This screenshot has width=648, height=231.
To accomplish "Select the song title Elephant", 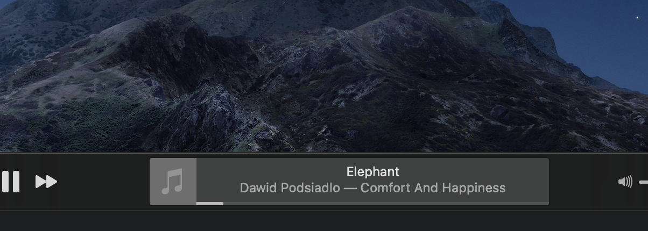I will tap(372, 172).
